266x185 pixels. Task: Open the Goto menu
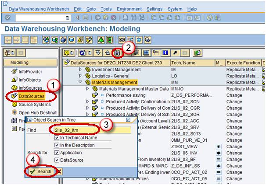point(92,9)
